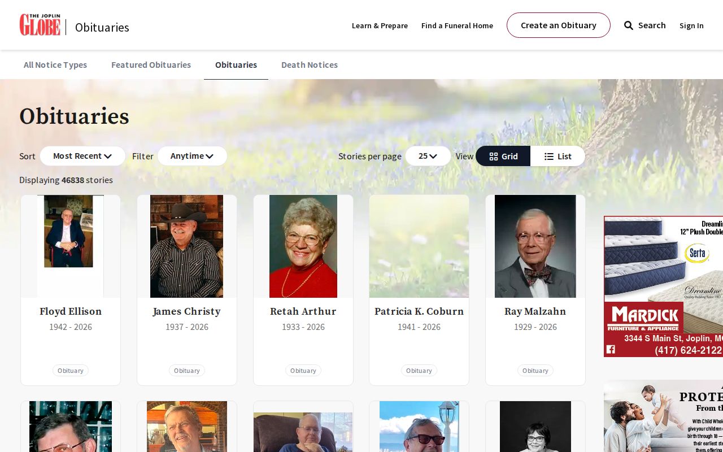Screen dimensions: 723x452
Task: Click Obituary tag on Ray Malzahn card
Action: pos(535,371)
